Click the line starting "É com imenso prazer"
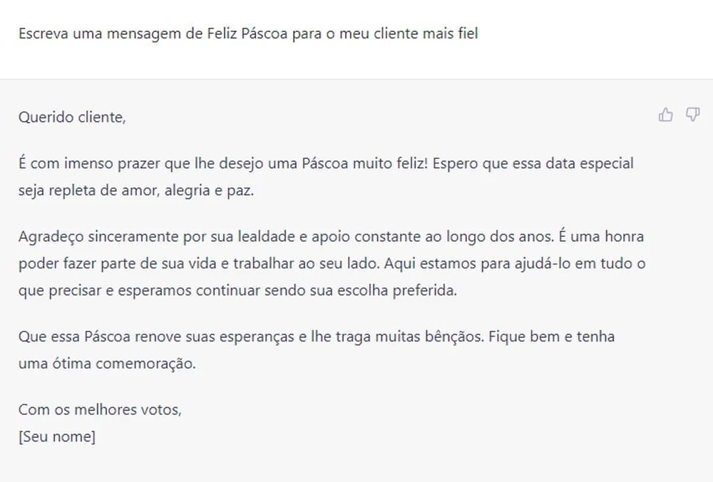This screenshot has height=482, width=713. pyautogui.click(x=326, y=163)
